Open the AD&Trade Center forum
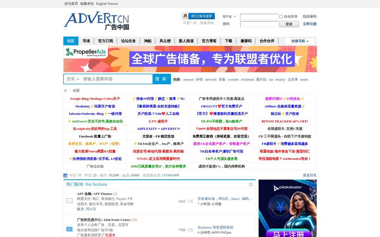The height and width of the screenshot is (237, 380). pos(104,220)
